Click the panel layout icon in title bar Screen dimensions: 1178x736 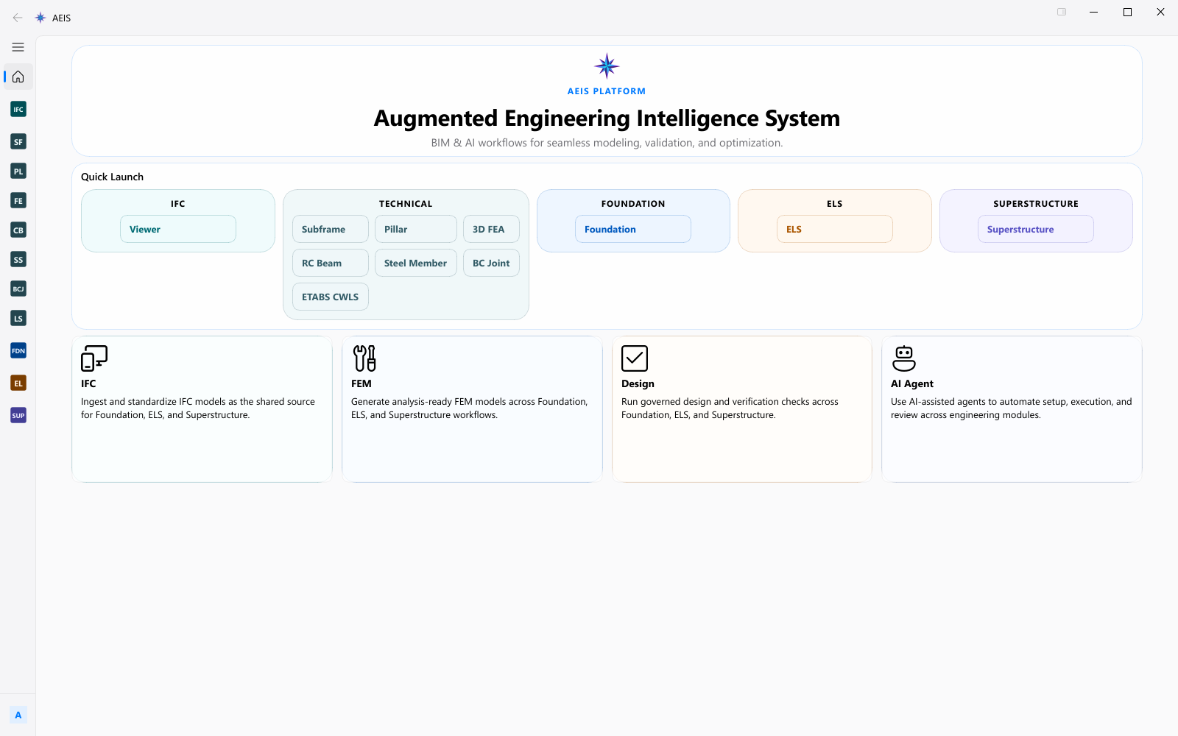tap(1062, 12)
